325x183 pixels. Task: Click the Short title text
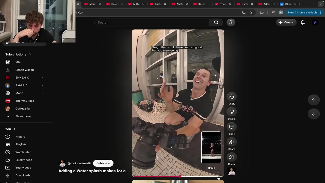(x=93, y=171)
